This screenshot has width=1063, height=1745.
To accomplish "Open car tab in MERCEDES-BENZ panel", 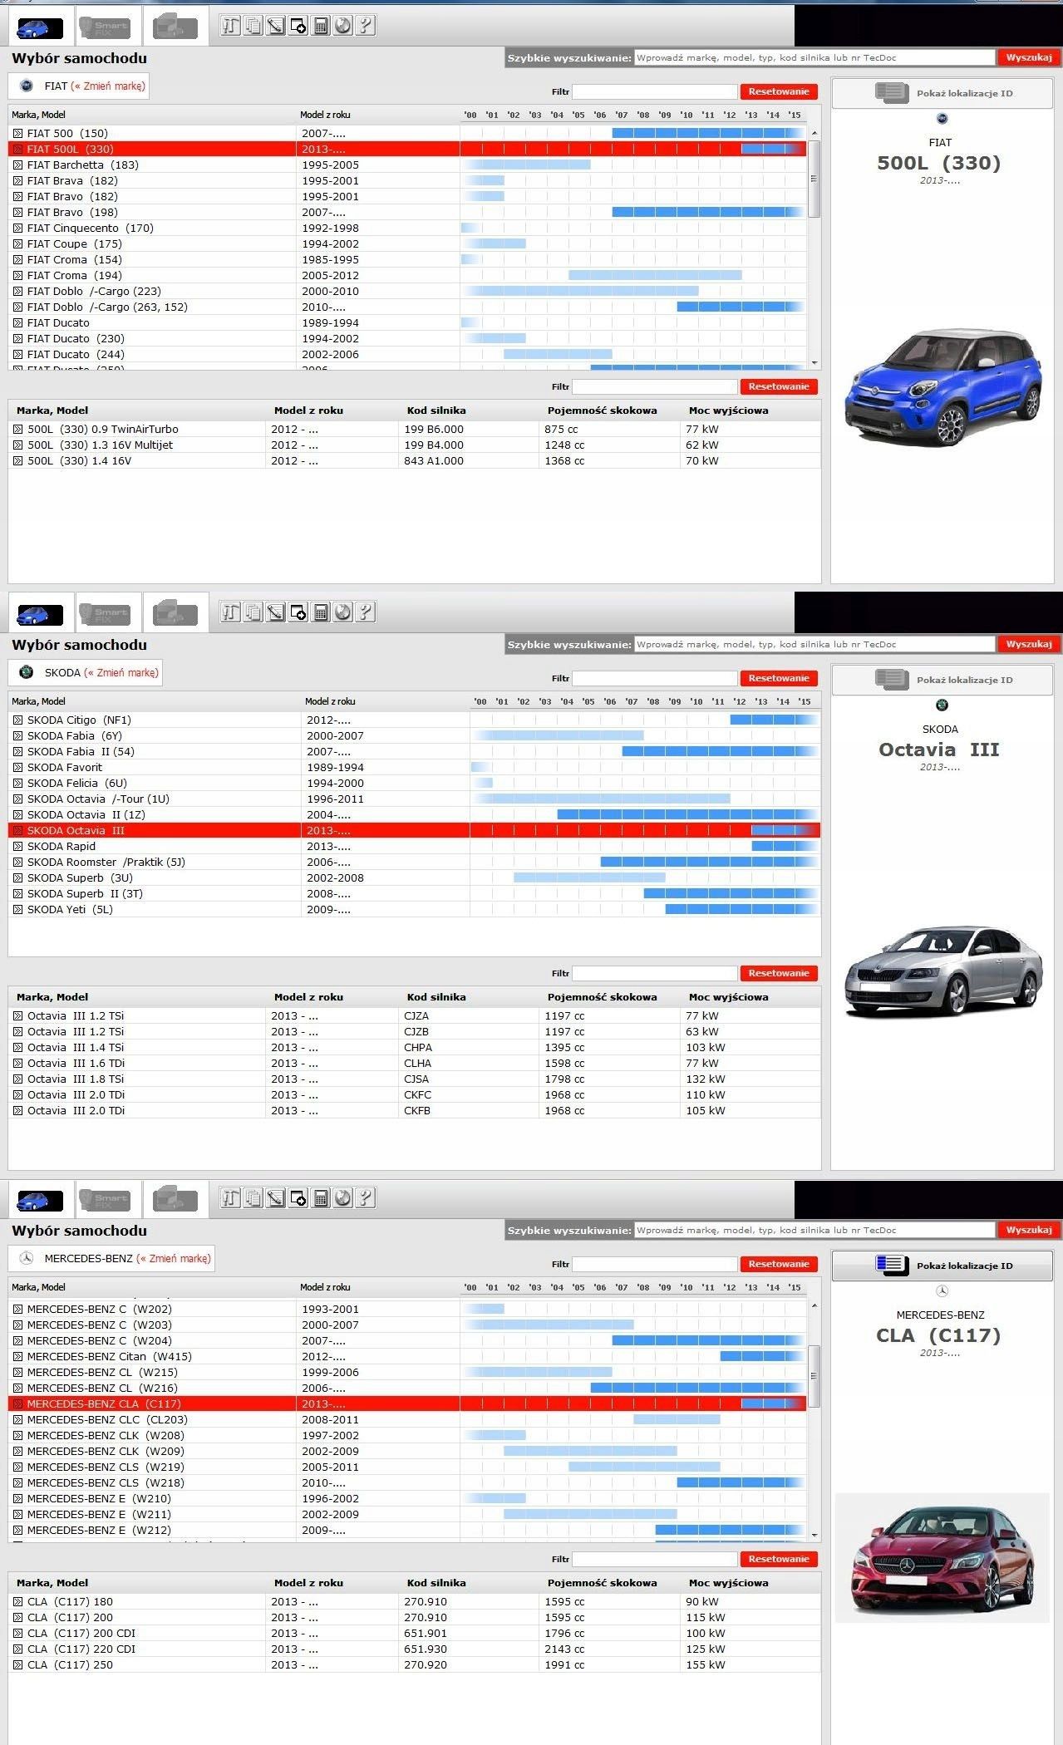I will pos(40,1200).
